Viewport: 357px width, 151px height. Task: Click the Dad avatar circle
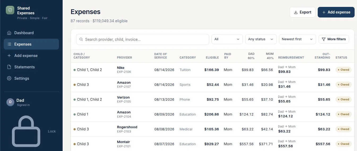pyautogui.click(x=10, y=102)
